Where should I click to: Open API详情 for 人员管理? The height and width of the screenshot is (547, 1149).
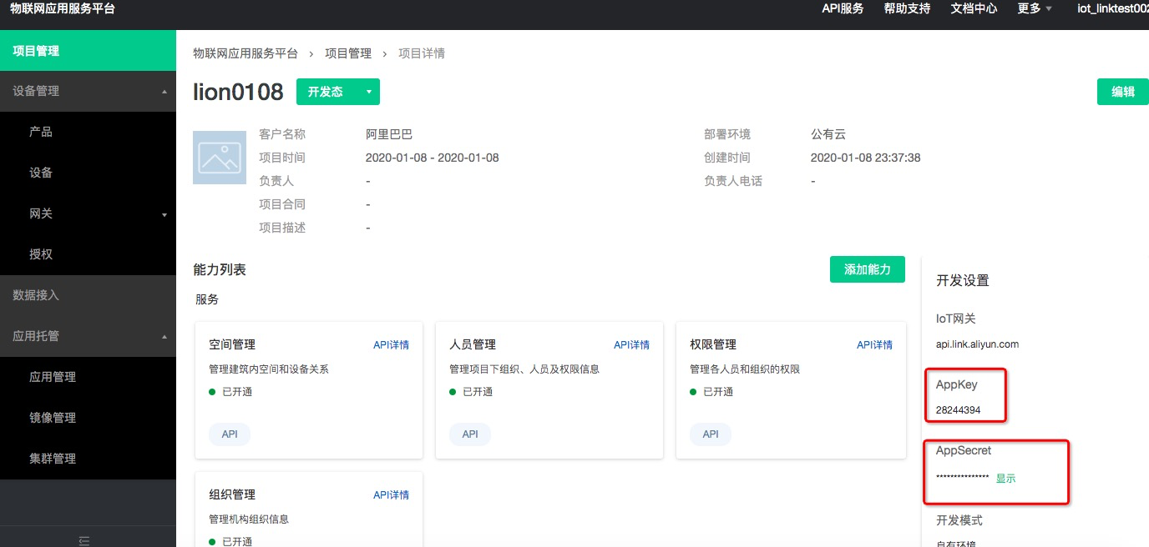pyautogui.click(x=631, y=344)
